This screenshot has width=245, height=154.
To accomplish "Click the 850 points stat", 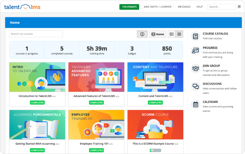I will 167,50.
